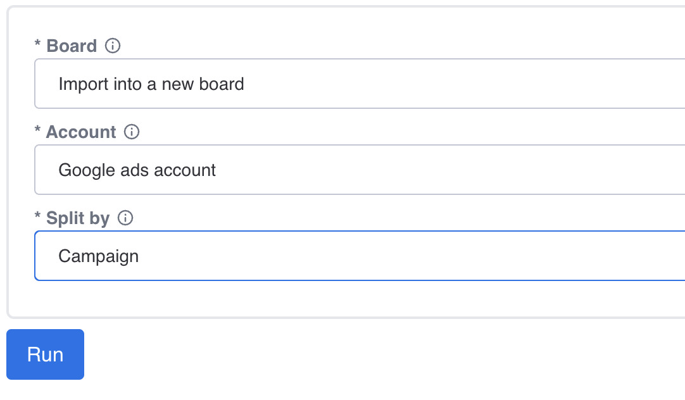Viewport: 685px width, 400px height.
Task: Click the 'Campaign' value text
Action: pyautogui.click(x=99, y=256)
